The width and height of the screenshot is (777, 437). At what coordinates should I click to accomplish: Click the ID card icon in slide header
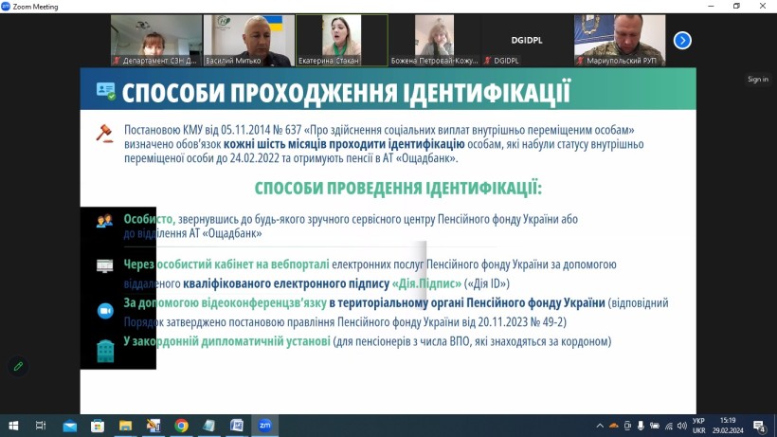pos(105,91)
